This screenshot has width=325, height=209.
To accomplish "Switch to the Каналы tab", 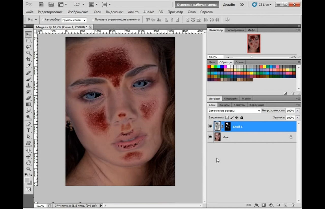I will pyautogui.click(x=224, y=105).
